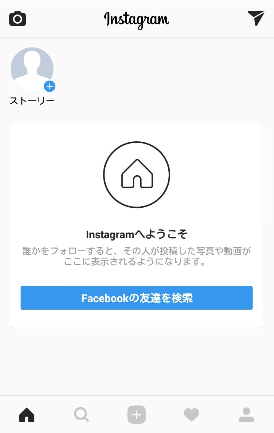Image resolution: width=274 pixels, height=433 pixels.
Task: Tap the Instagram logo in the header
Action: pos(137,20)
